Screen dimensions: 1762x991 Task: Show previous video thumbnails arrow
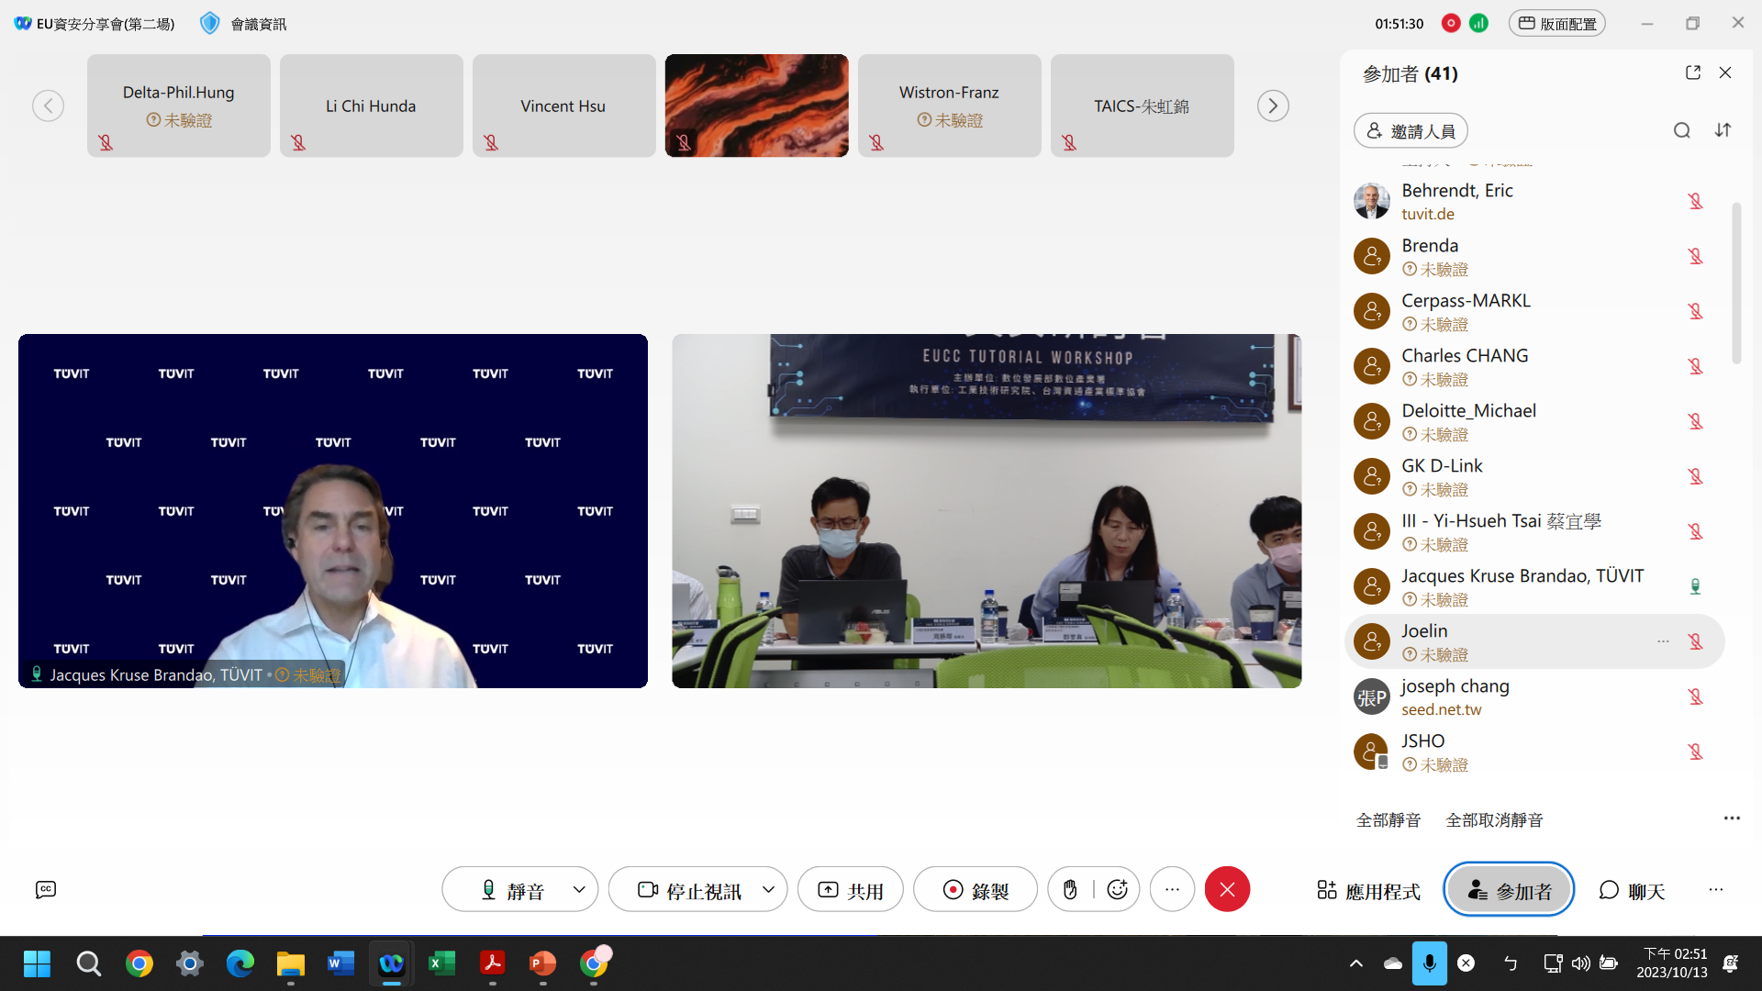click(x=49, y=106)
